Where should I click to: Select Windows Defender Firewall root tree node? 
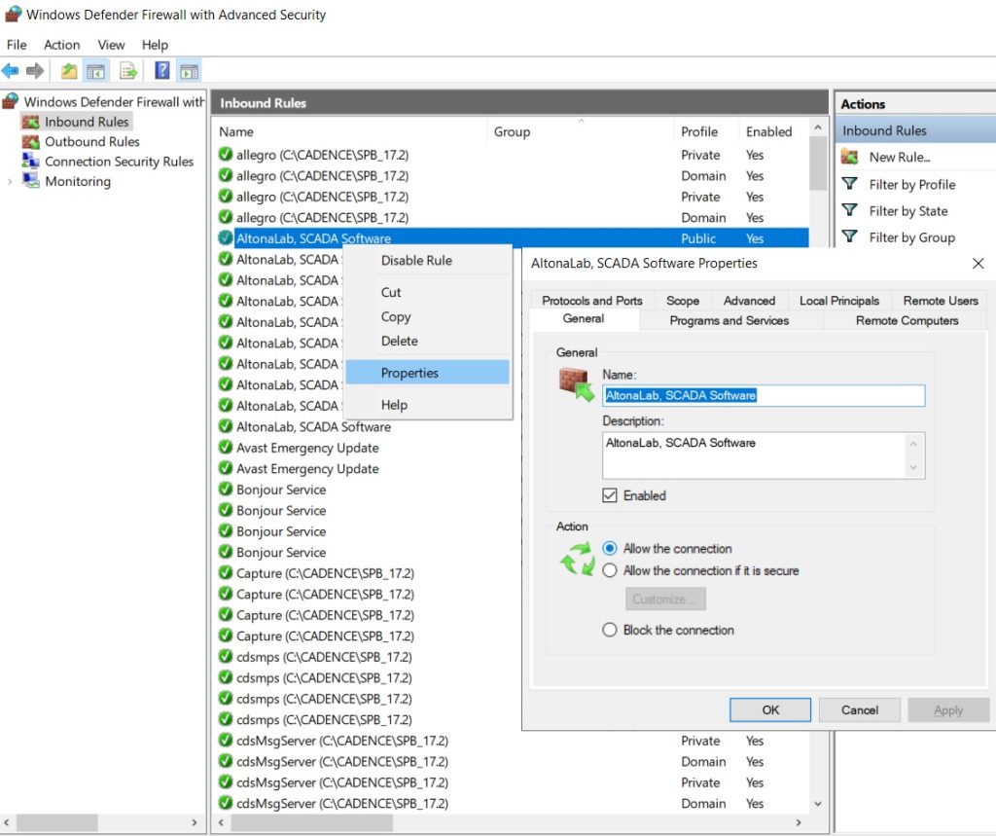[x=115, y=102]
